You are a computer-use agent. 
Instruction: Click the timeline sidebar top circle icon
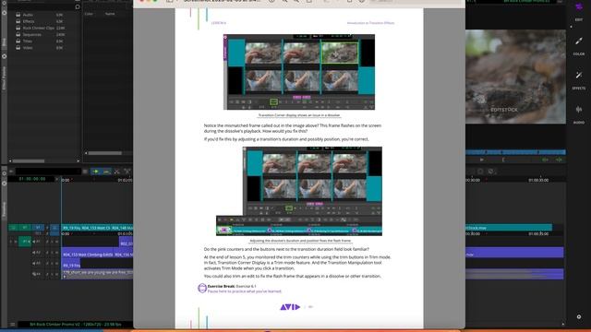tap(4, 173)
